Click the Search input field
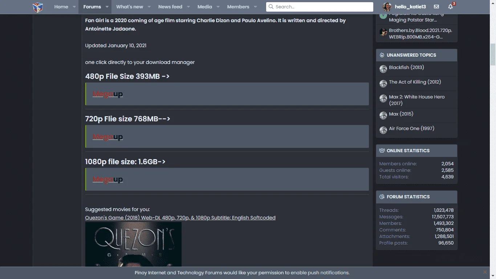 tap(320, 7)
